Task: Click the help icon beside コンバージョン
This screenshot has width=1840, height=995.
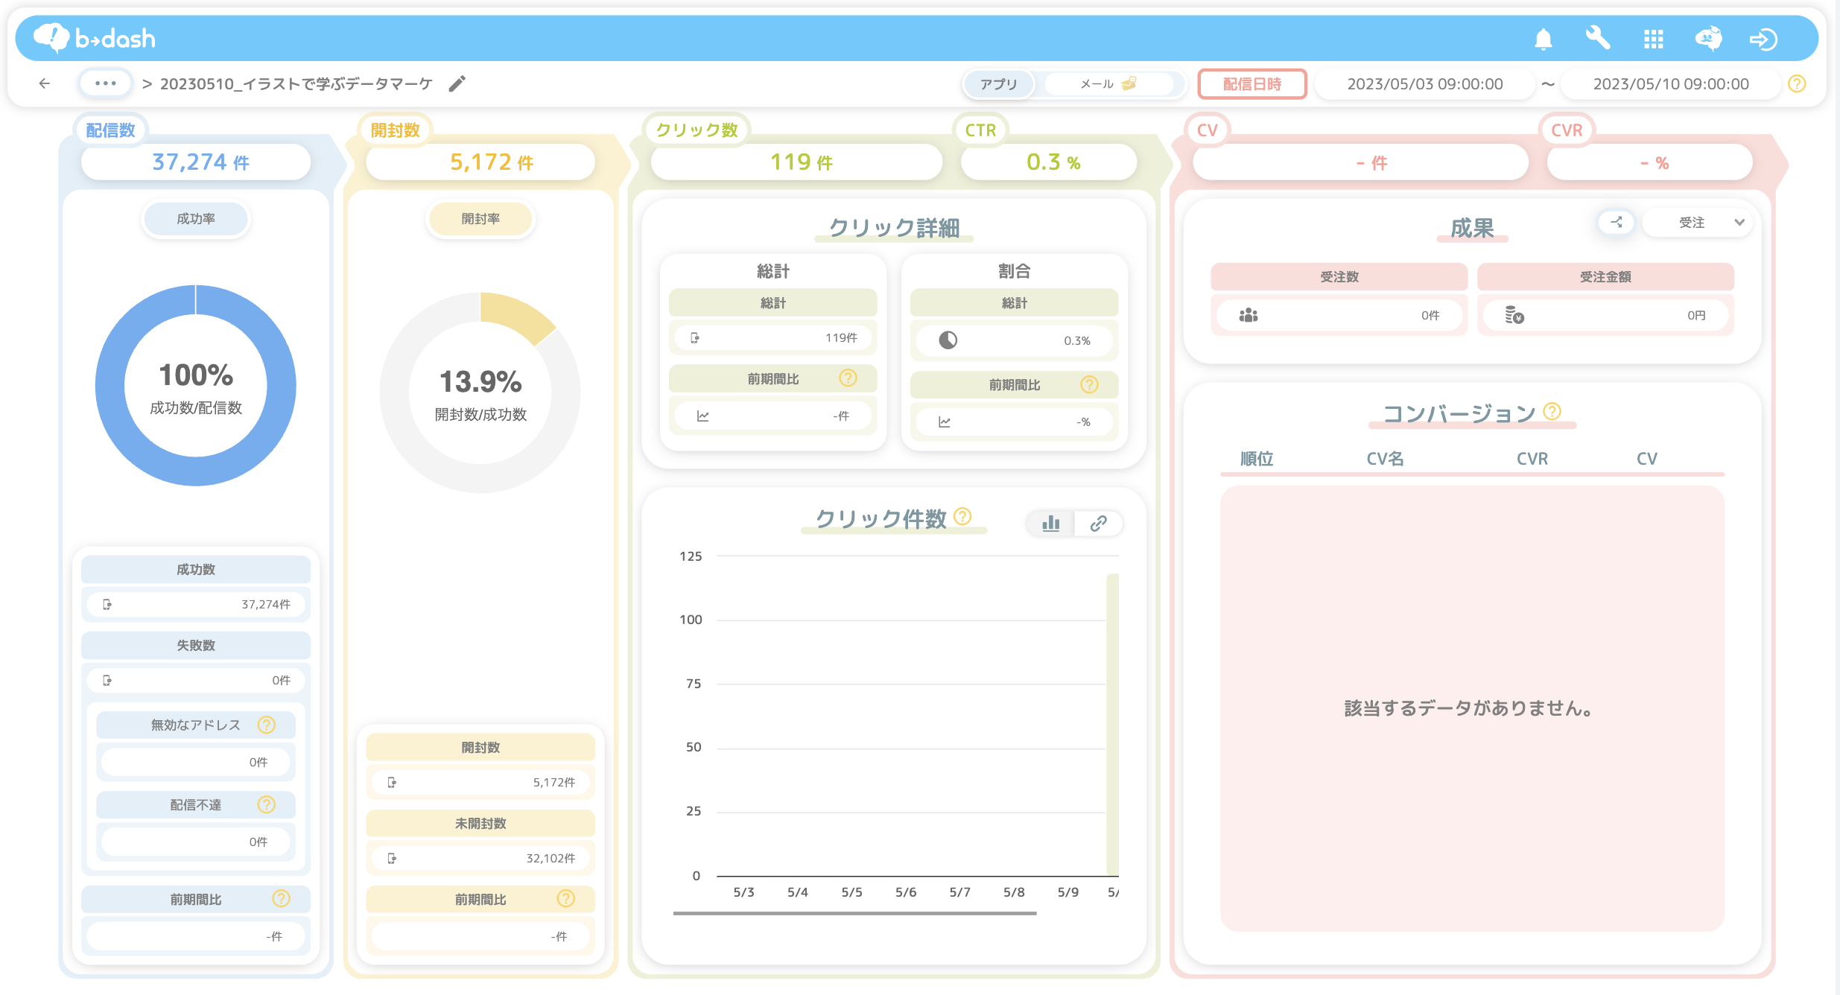Action: pyautogui.click(x=1552, y=411)
